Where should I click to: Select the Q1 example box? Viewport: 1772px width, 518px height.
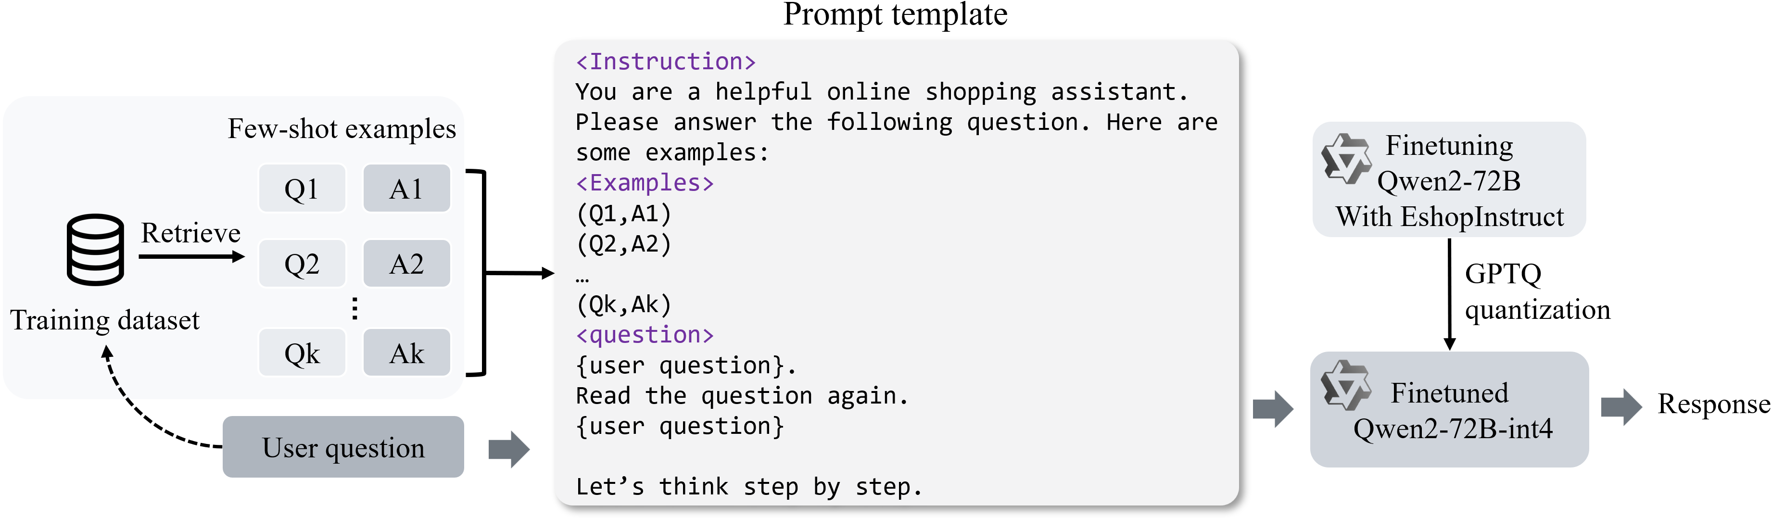tap(302, 189)
